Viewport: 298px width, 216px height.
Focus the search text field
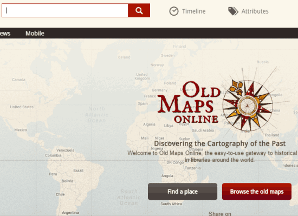(65, 10)
